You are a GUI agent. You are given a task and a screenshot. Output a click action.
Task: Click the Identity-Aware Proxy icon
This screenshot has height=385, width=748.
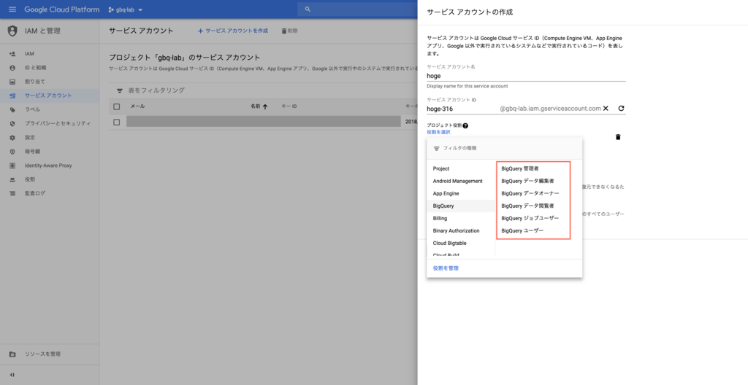[x=12, y=166]
